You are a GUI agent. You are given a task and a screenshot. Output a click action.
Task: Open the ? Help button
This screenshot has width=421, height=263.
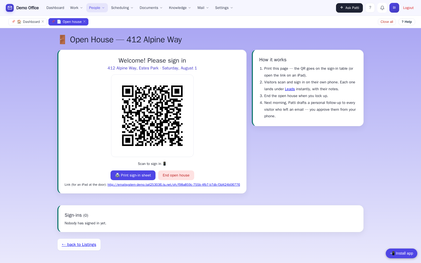point(407,22)
